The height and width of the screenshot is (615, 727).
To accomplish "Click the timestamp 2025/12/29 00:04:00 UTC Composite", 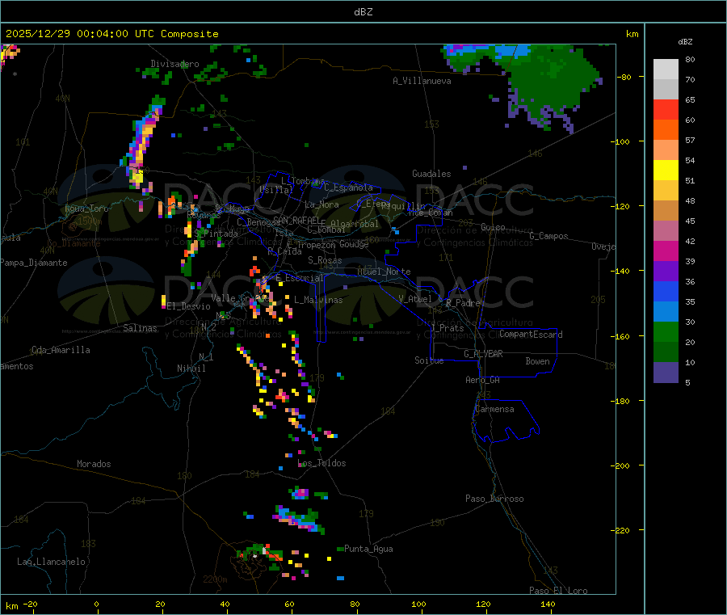I will [111, 34].
